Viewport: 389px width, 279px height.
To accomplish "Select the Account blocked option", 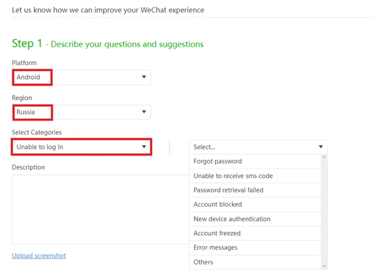I will coord(255,205).
